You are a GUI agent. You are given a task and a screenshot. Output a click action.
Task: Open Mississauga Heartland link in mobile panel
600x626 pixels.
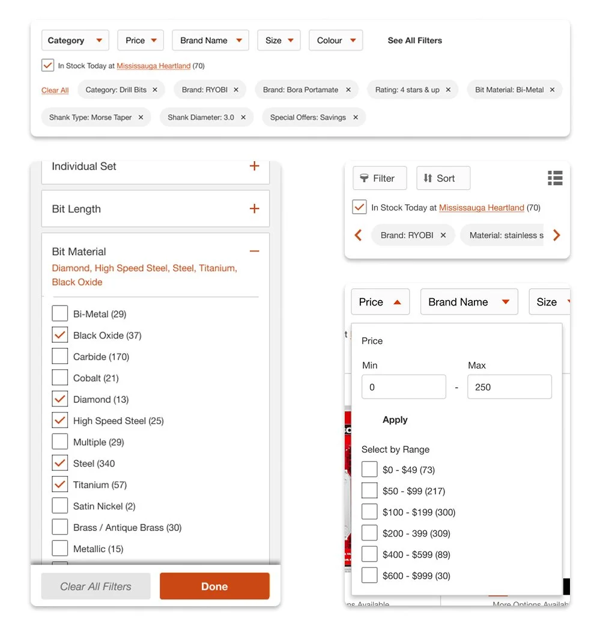(x=482, y=207)
